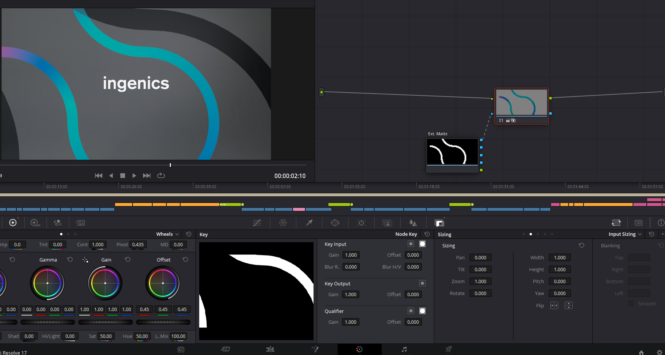Image resolution: width=665 pixels, height=355 pixels.
Task: Toggle Key Input matte mask
Action: pos(423,244)
